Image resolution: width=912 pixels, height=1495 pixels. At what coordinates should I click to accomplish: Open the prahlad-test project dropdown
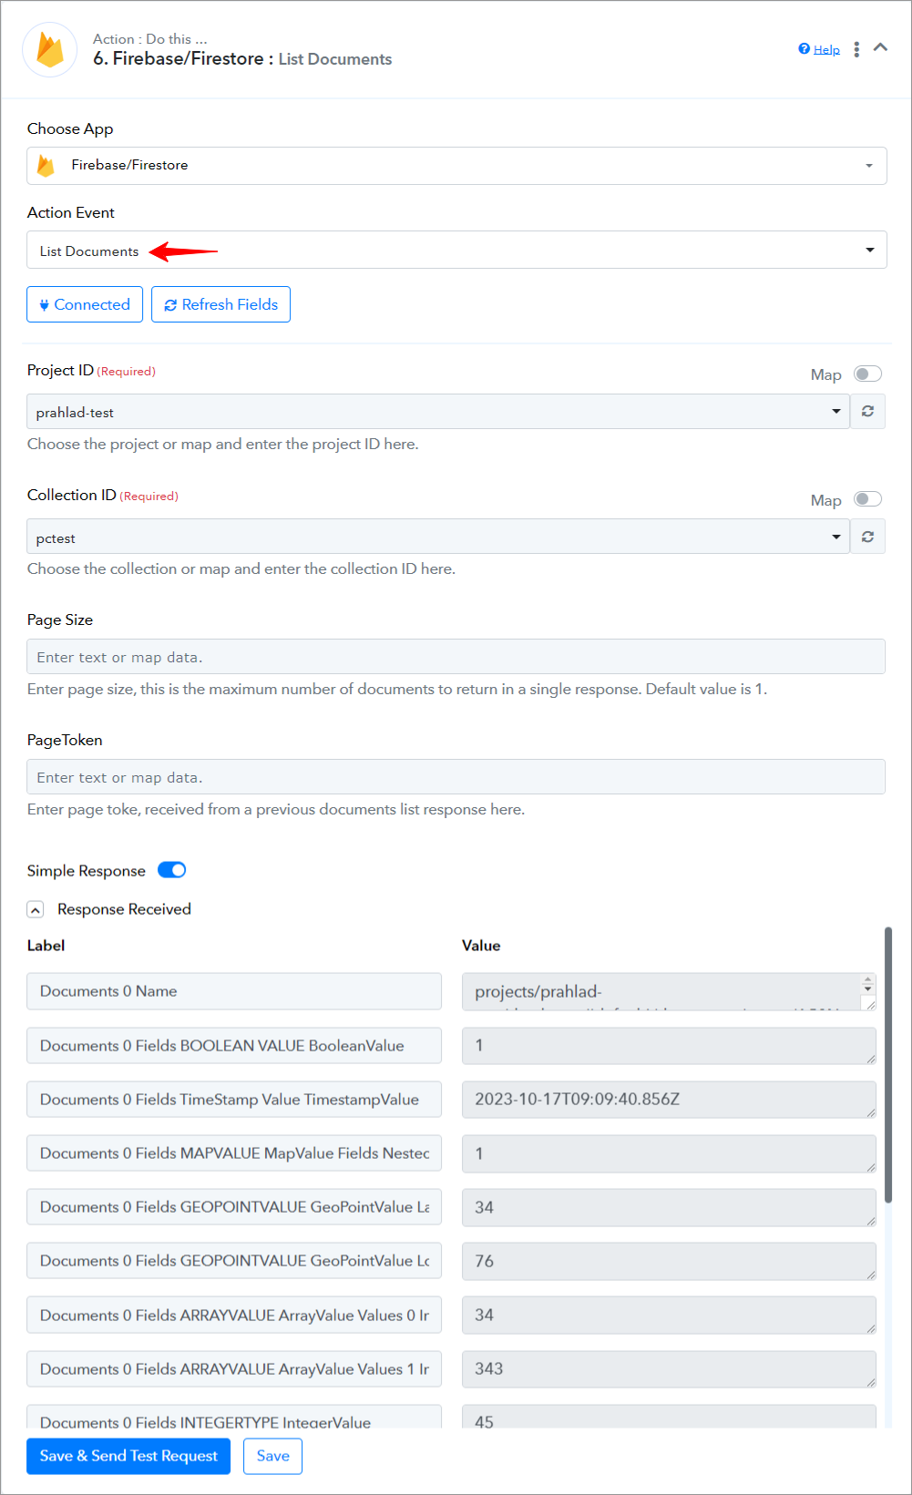pyautogui.click(x=438, y=411)
